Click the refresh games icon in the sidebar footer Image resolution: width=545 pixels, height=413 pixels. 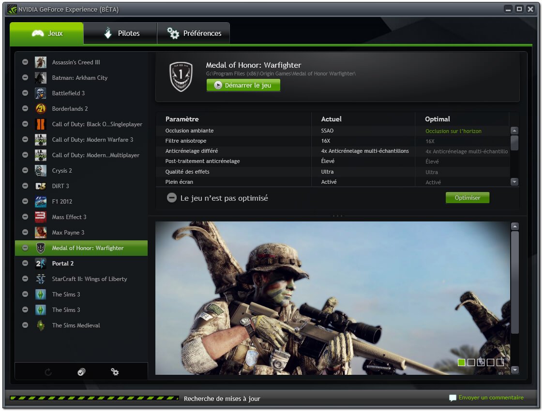pos(48,372)
